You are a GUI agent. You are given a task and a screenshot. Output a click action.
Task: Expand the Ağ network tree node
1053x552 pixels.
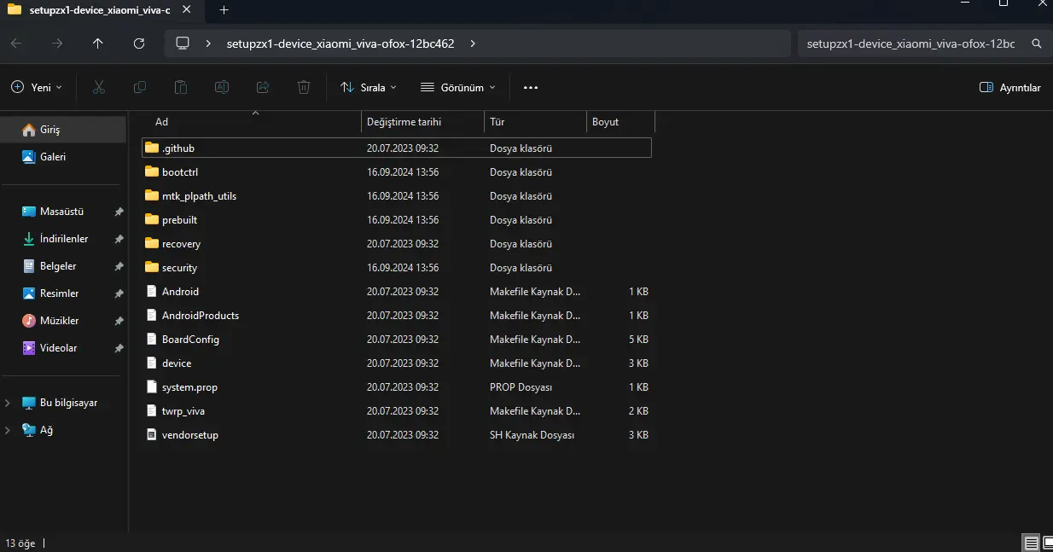(x=8, y=430)
